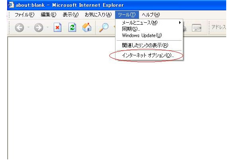The width and height of the screenshot is (227, 161).
Task: Open the Forward button history dropdown arrow
Action: point(47,27)
